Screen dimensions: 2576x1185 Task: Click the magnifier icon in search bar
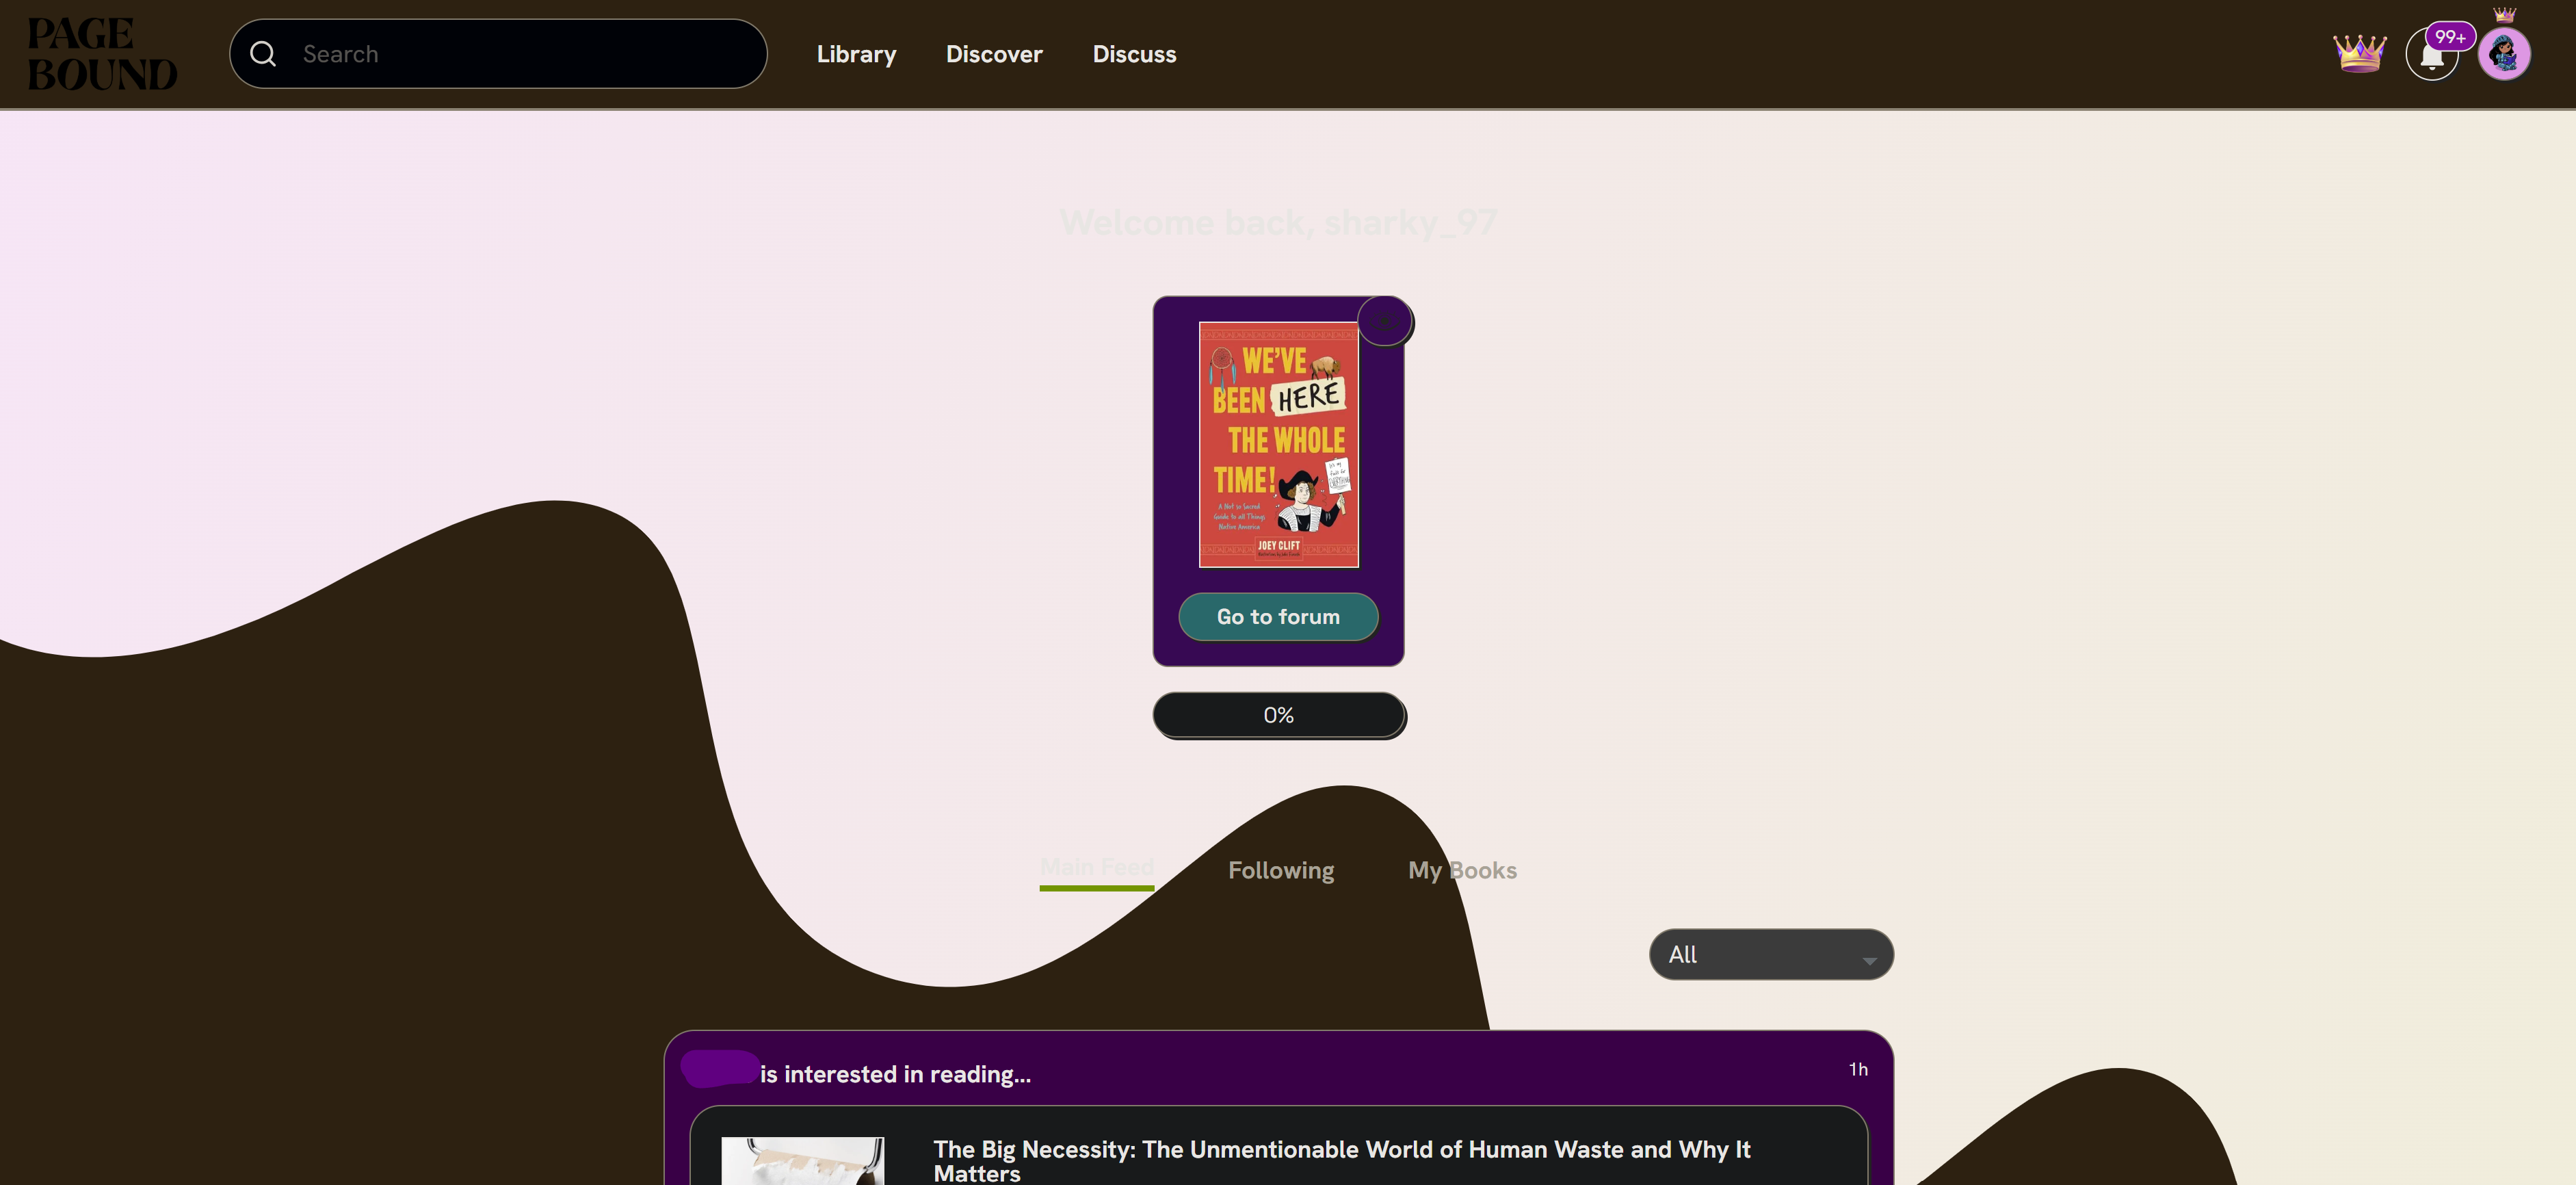click(x=263, y=54)
